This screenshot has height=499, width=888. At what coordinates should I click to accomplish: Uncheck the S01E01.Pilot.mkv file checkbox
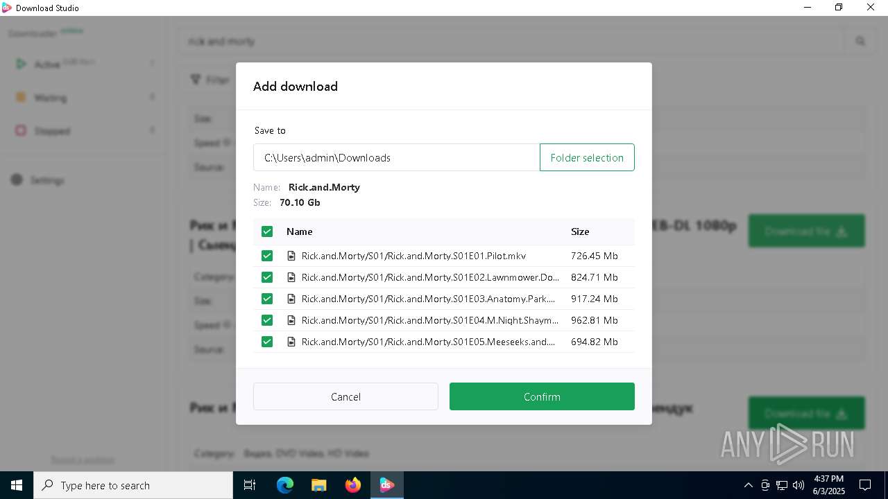coord(267,256)
